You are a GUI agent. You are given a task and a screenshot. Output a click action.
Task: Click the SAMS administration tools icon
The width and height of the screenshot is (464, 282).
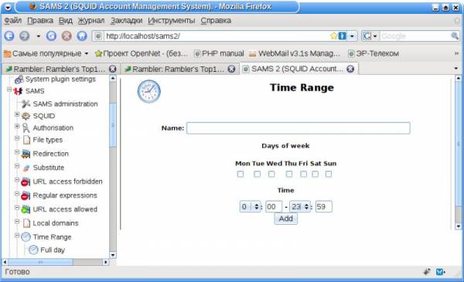pyautogui.click(x=26, y=104)
